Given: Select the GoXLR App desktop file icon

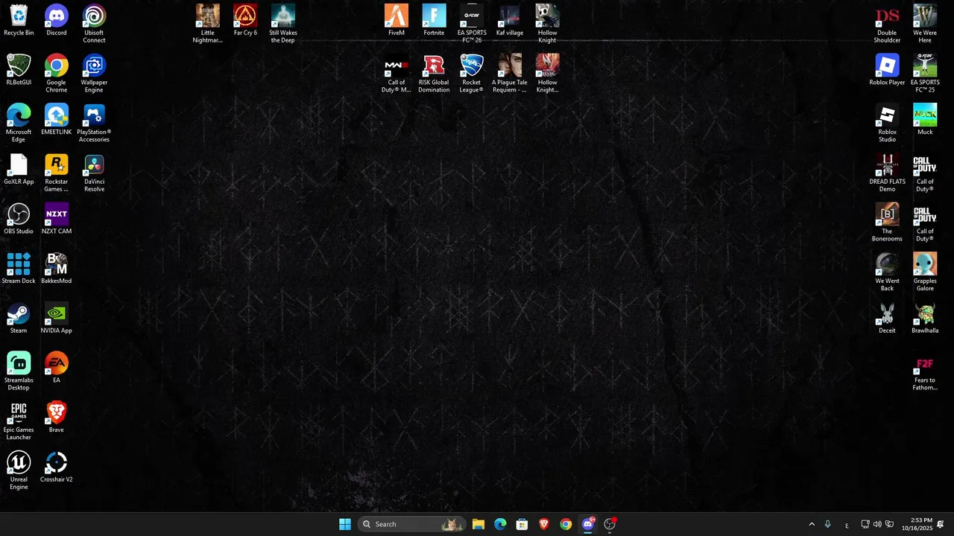Looking at the screenshot, I should 19,170.
